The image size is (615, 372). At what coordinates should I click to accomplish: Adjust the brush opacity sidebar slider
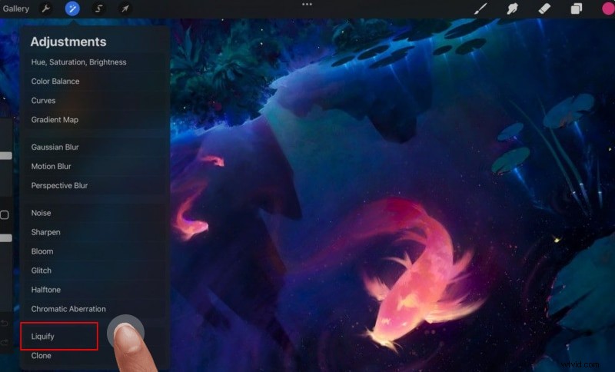(x=5, y=238)
